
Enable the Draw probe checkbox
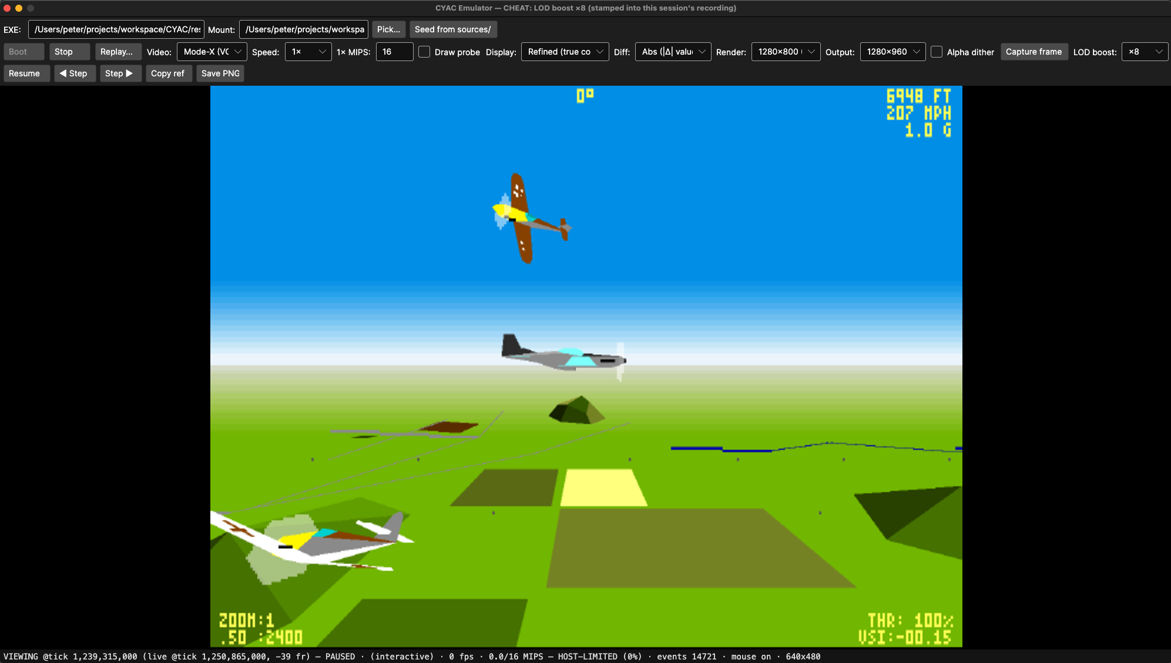point(424,52)
